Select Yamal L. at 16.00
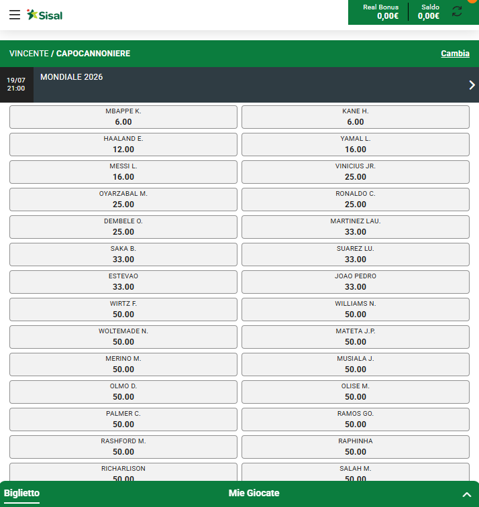Screen dimensions: 479x507 [x=356, y=145]
